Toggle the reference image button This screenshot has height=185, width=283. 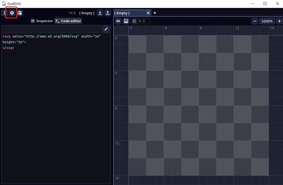[x=126, y=21]
